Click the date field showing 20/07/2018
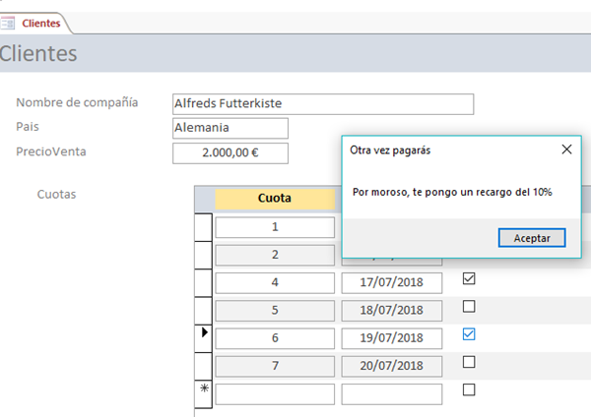The image size is (591, 417). coord(391,366)
